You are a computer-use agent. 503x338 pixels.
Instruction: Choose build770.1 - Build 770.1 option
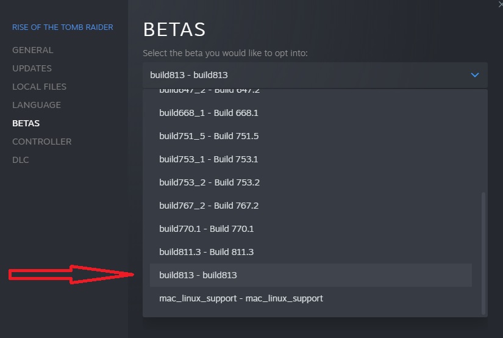point(310,229)
